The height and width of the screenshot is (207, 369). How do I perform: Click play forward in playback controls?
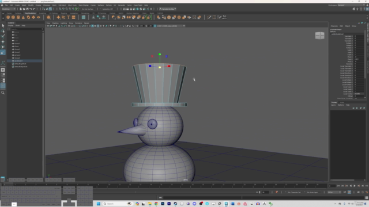point(355,186)
